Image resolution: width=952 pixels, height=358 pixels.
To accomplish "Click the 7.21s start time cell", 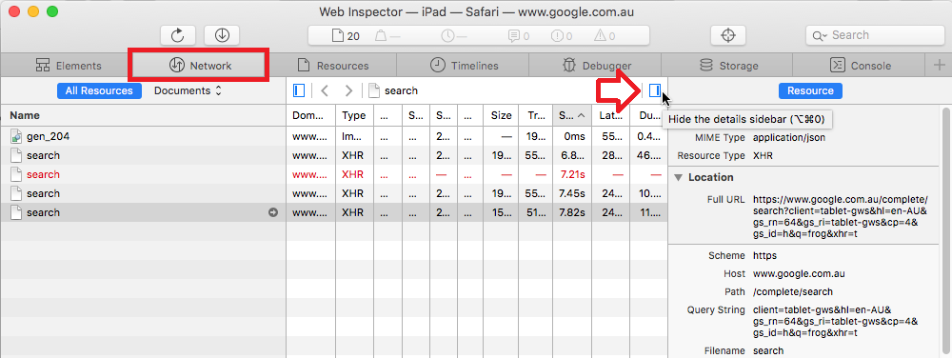I will [572, 175].
